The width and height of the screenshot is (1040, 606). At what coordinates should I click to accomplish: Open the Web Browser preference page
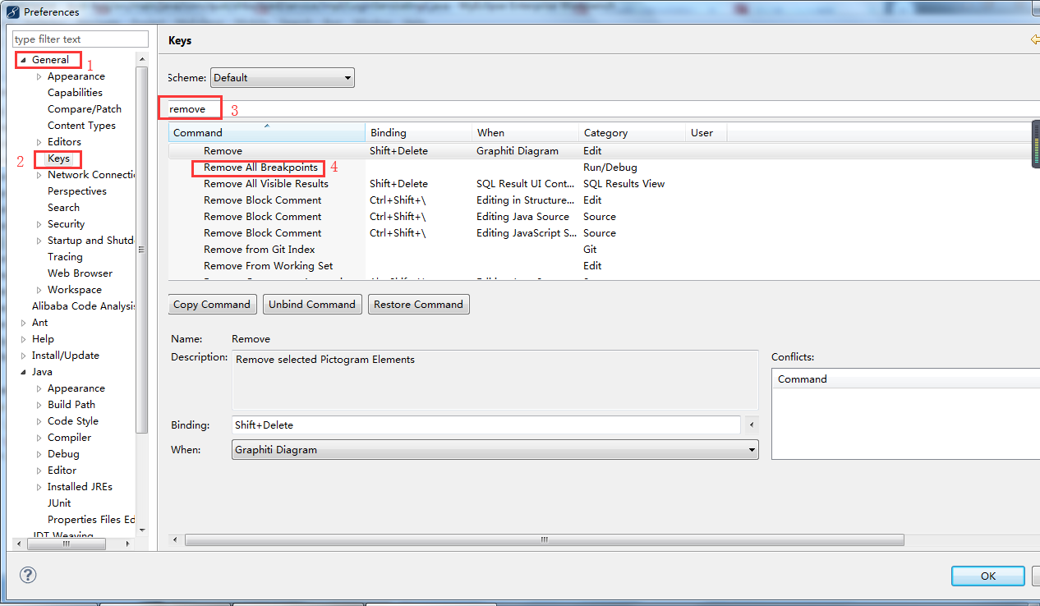pyautogui.click(x=80, y=273)
